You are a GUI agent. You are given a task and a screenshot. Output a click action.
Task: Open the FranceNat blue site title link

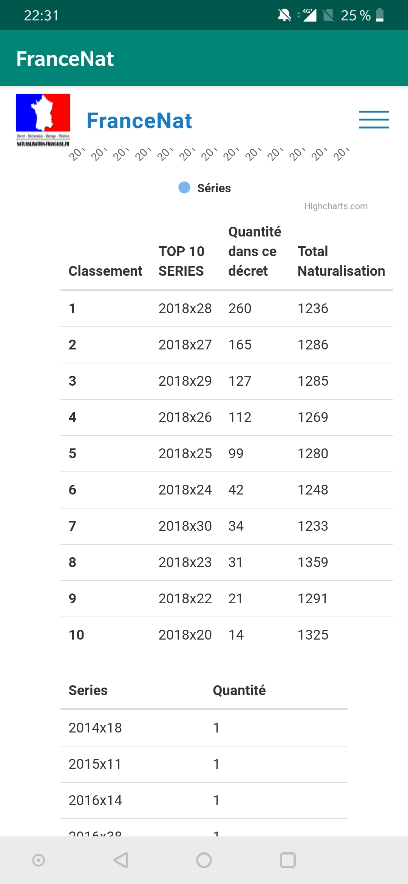coord(139,121)
